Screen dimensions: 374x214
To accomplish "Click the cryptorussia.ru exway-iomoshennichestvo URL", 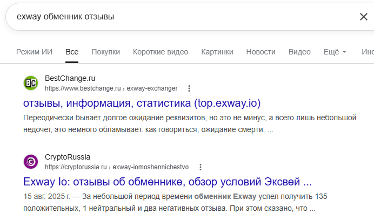I will point(117,167).
